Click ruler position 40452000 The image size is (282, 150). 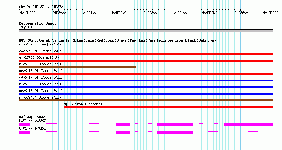(x=58, y=13)
